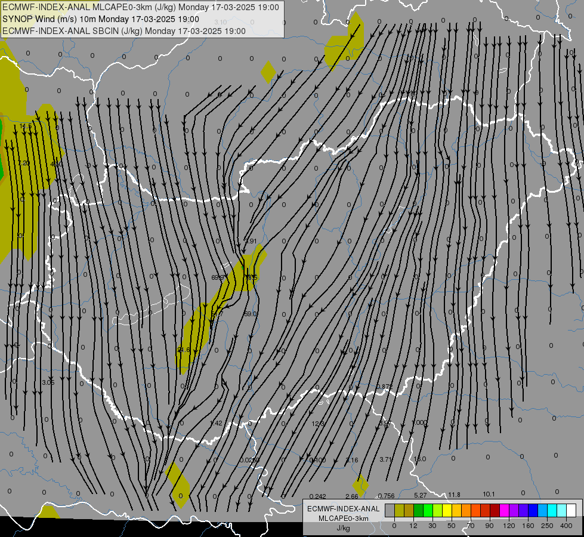
Task: Select the magenta legend swatch
Action: [505, 510]
